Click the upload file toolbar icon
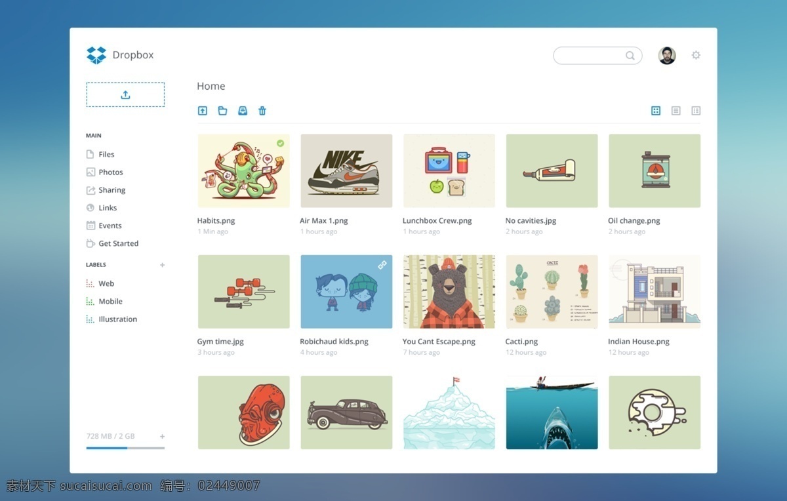787x501 pixels. point(203,111)
